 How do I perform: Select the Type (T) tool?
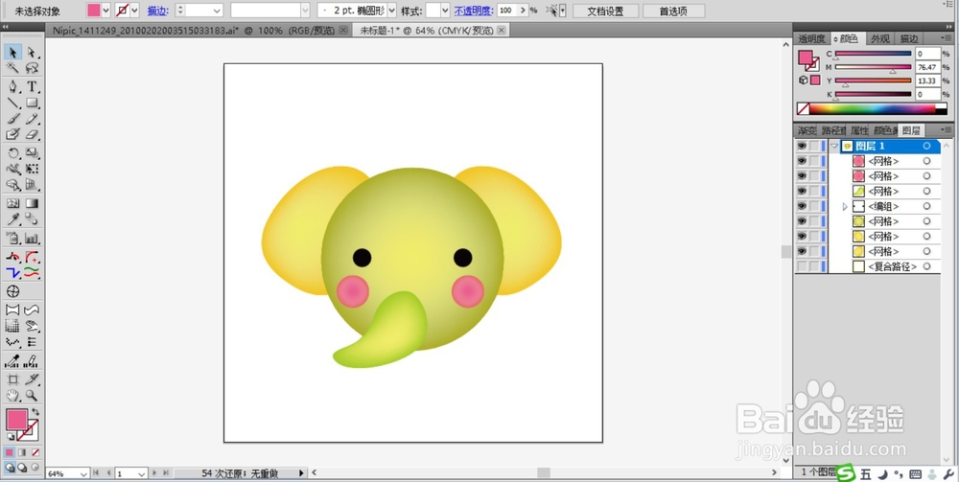tap(32, 86)
